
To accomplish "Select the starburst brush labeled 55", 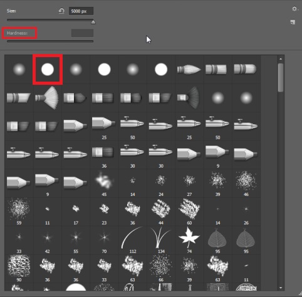I will pyautogui.click(x=76, y=240).
